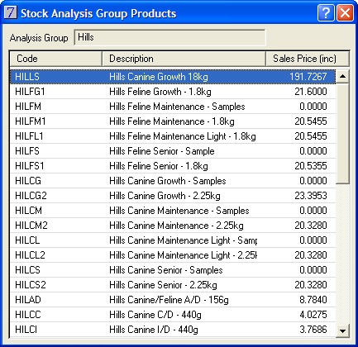The image size is (358, 347).
Task: Click description Hills Canine/Feline A/D - 156g
Action: 169,300
